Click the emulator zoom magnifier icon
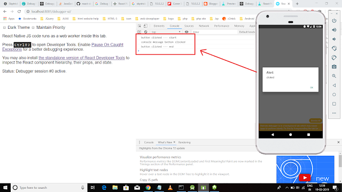 [x=334, y=76]
